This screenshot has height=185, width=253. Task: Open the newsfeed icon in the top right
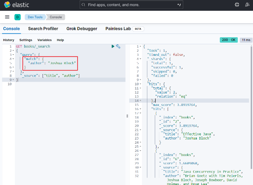tap(247, 5)
